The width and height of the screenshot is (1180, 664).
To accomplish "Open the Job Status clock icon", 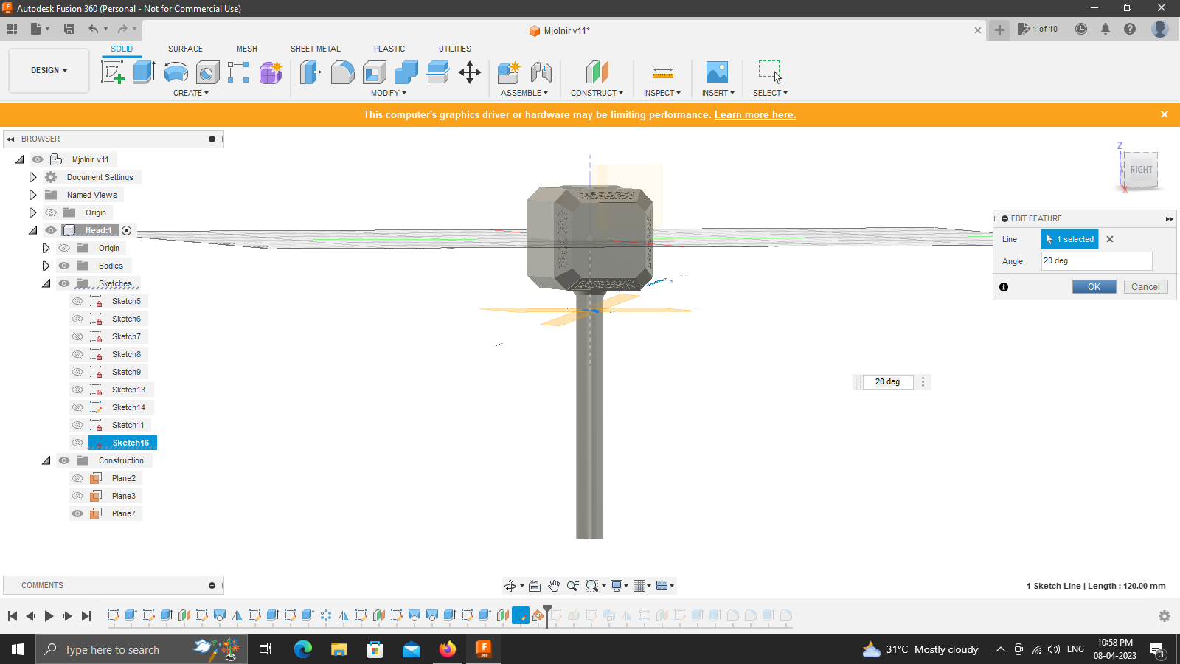I will coord(1080,29).
